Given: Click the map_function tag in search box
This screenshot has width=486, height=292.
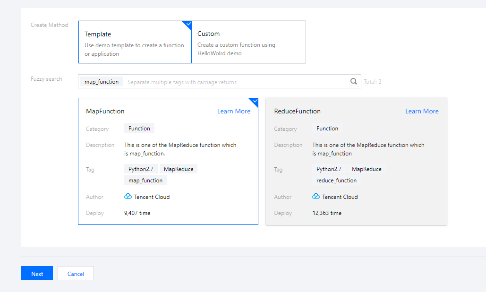Looking at the screenshot, I should tap(102, 82).
